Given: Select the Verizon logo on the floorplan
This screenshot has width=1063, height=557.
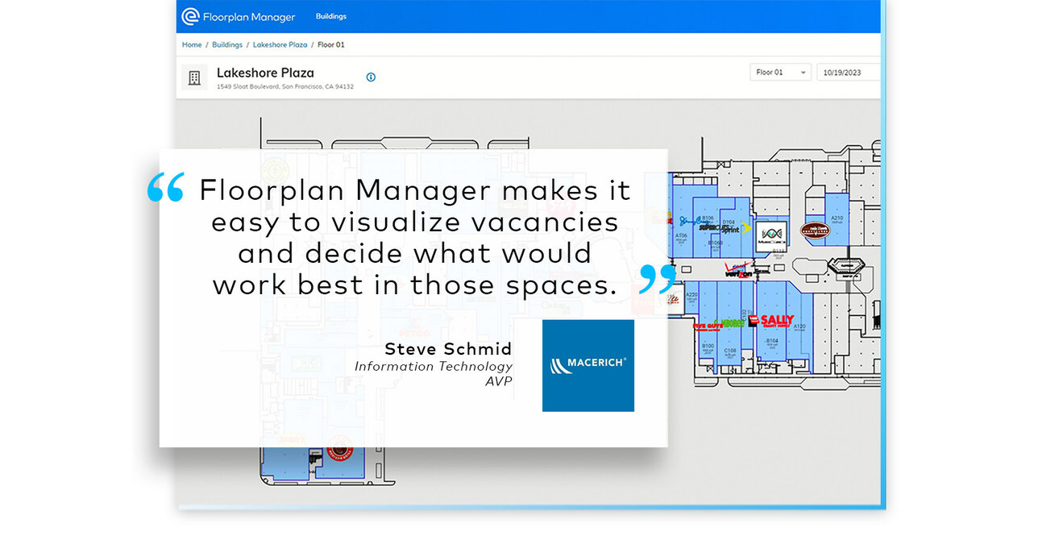Looking at the screenshot, I should [x=738, y=270].
